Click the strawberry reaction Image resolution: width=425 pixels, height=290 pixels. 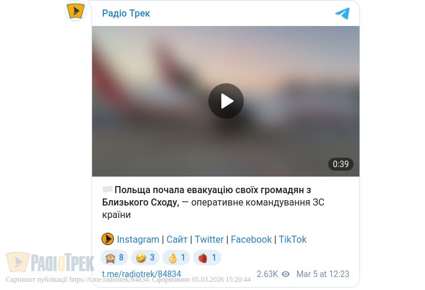click(207, 258)
